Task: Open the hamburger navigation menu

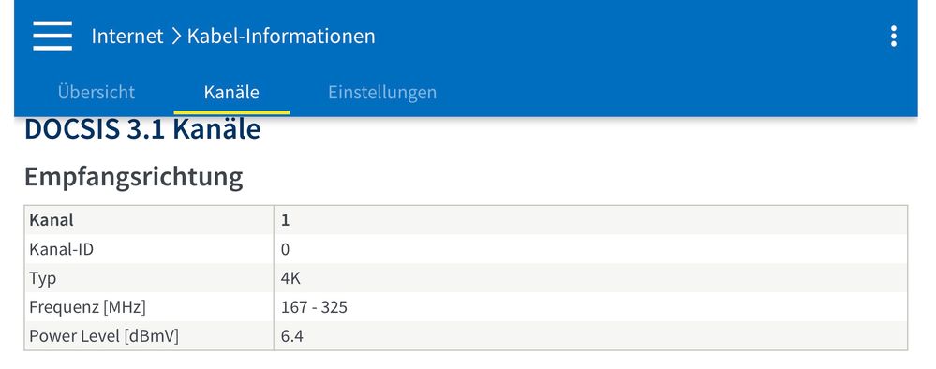Action: tap(52, 36)
